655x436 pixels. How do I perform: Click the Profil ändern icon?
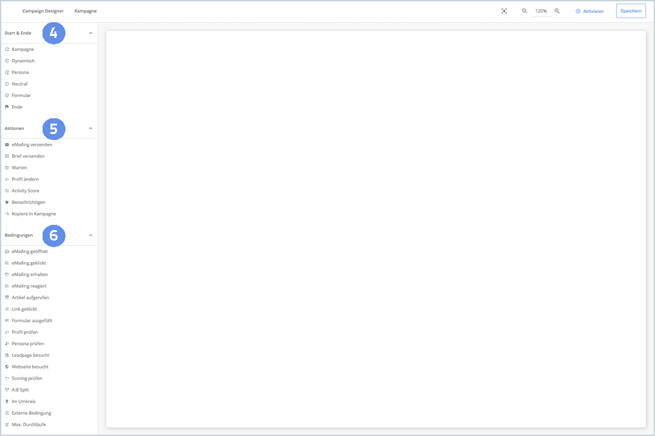point(7,179)
